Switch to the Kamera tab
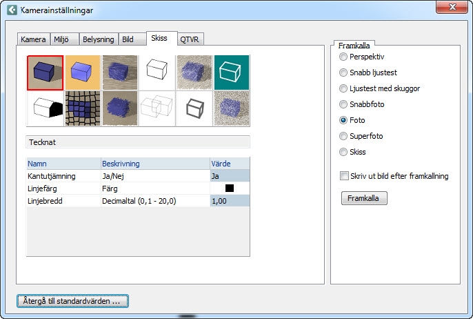Image resolution: width=473 pixels, height=319 pixels. (32, 39)
